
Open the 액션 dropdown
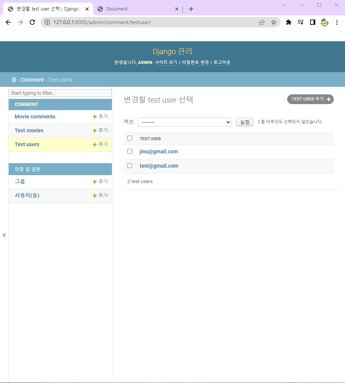[185, 122]
